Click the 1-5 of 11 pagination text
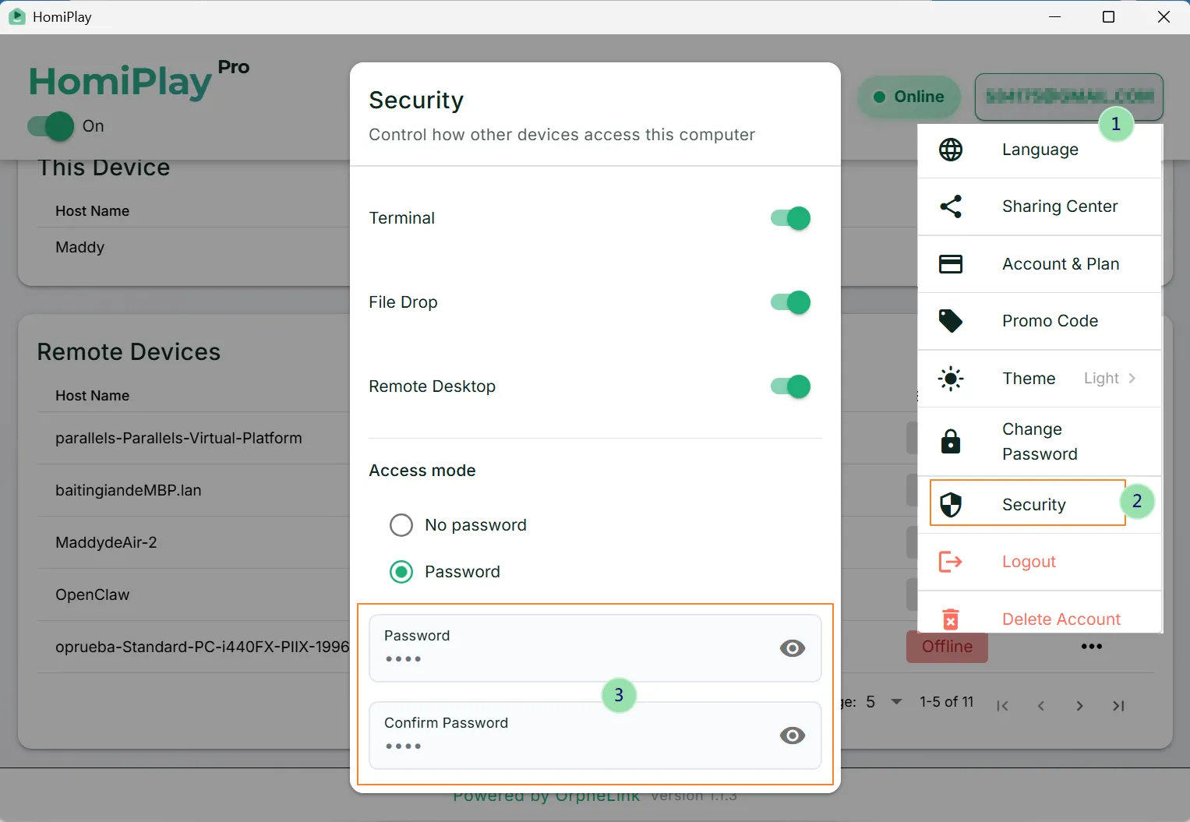1190x822 pixels. 947,702
